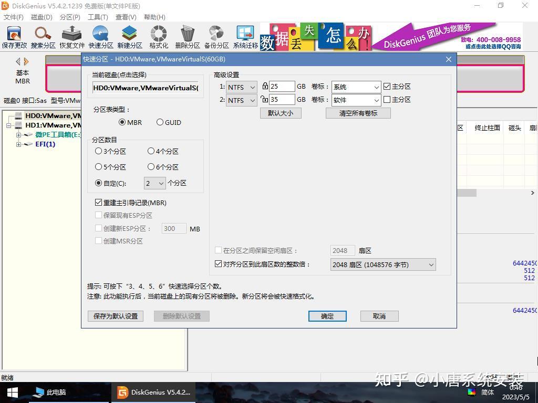
Task: Go to the previous disk with the left arrow
Action: pyautogui.click(x=18, y=62)
